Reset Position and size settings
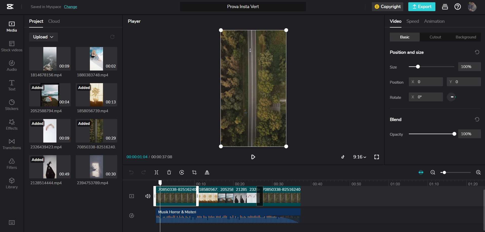Image resolution: width=485 pixels, height=232 pixels. 477,52
